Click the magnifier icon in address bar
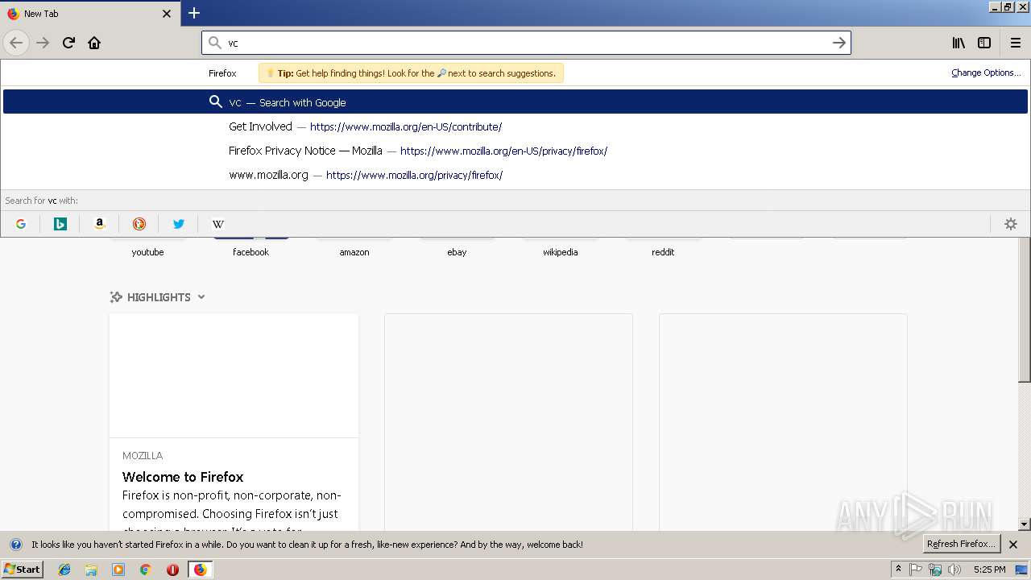Screen dimensions: 1031x580 214,43
